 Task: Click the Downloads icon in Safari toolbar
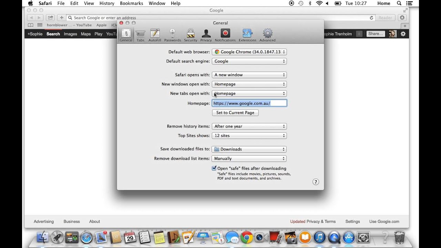tap(402, 18)
